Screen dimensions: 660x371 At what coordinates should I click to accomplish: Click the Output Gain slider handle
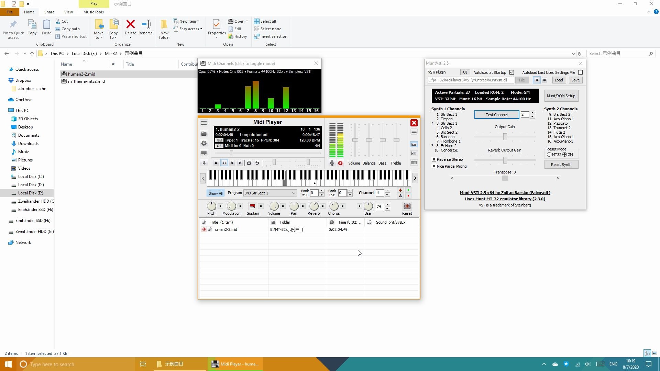tap(505, 137)
